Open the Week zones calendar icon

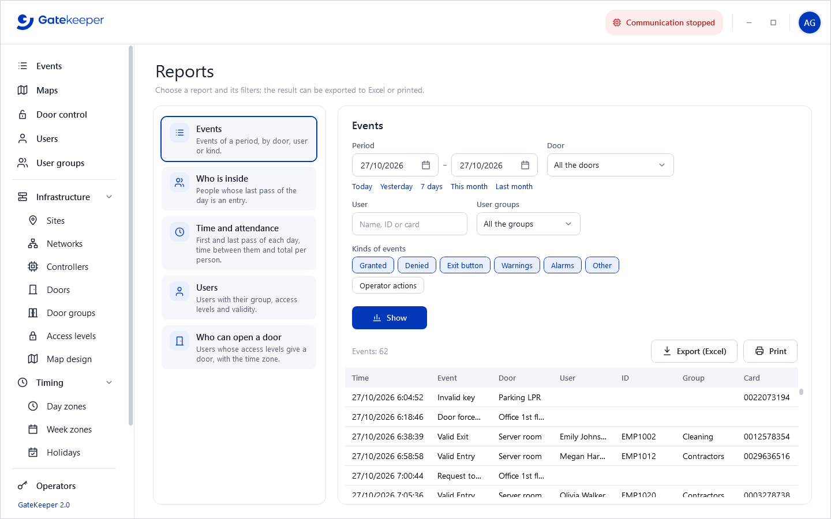33,429
